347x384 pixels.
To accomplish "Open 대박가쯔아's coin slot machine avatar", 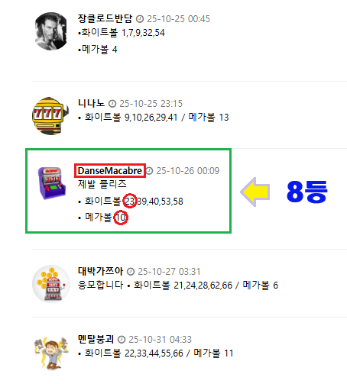I will point(51,284).
